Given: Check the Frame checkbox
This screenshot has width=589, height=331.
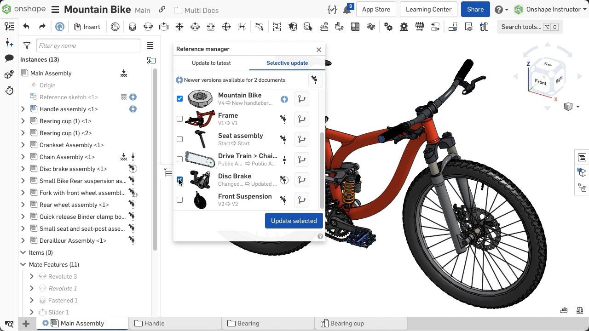Looking at the screenshot, I should coord(180,119).
